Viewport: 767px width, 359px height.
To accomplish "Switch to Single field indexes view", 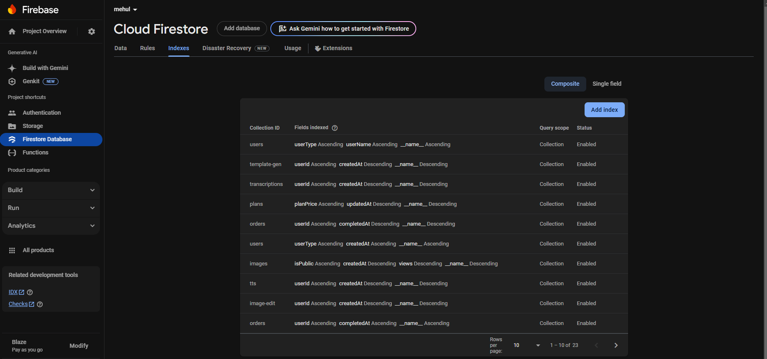I will [x=606, y=84].
